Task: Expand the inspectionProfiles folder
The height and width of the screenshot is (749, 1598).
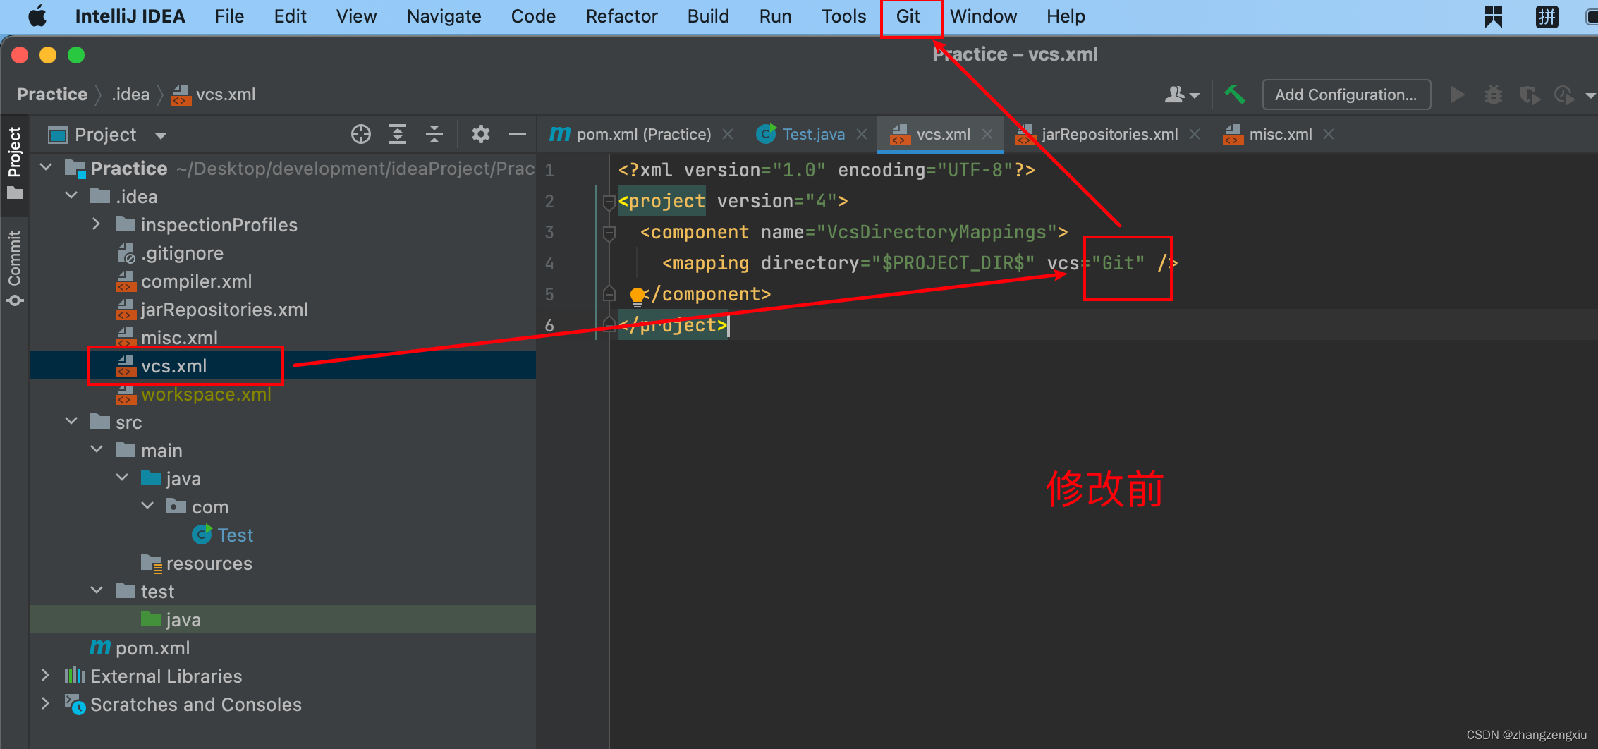Action: 97,224
